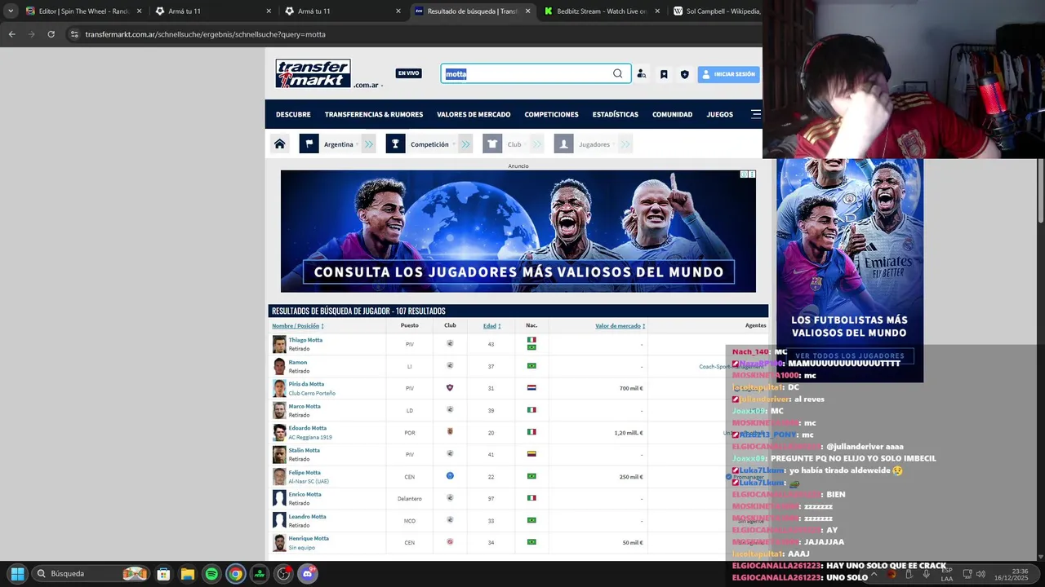Open Windows Start menu
Image resolution: width=1045 pixels, height=587 pixels.
(17, 574)
